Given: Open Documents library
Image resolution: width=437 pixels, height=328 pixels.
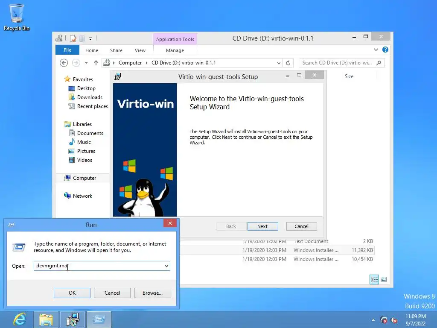Looking at the screenshot, I should [90, 133].
